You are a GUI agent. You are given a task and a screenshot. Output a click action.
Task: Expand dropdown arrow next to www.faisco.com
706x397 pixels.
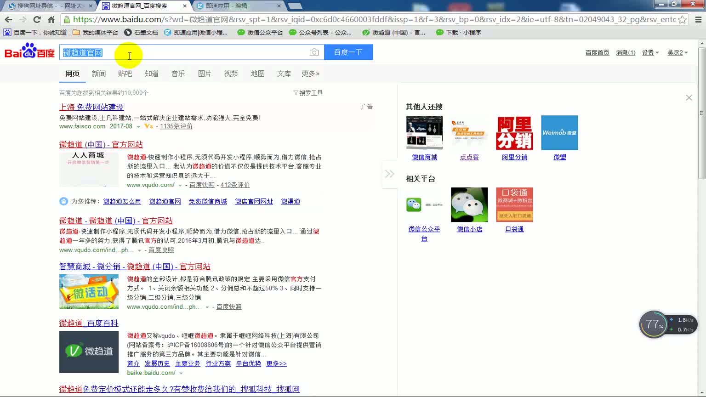pos(138,126)
